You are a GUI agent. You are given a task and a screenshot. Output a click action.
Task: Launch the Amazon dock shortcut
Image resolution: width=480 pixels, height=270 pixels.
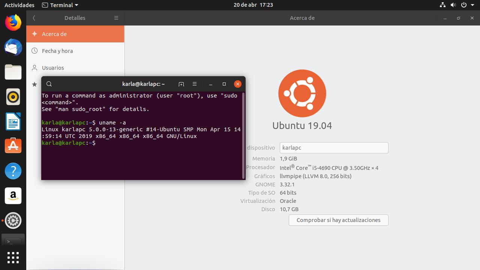point(13,196)
